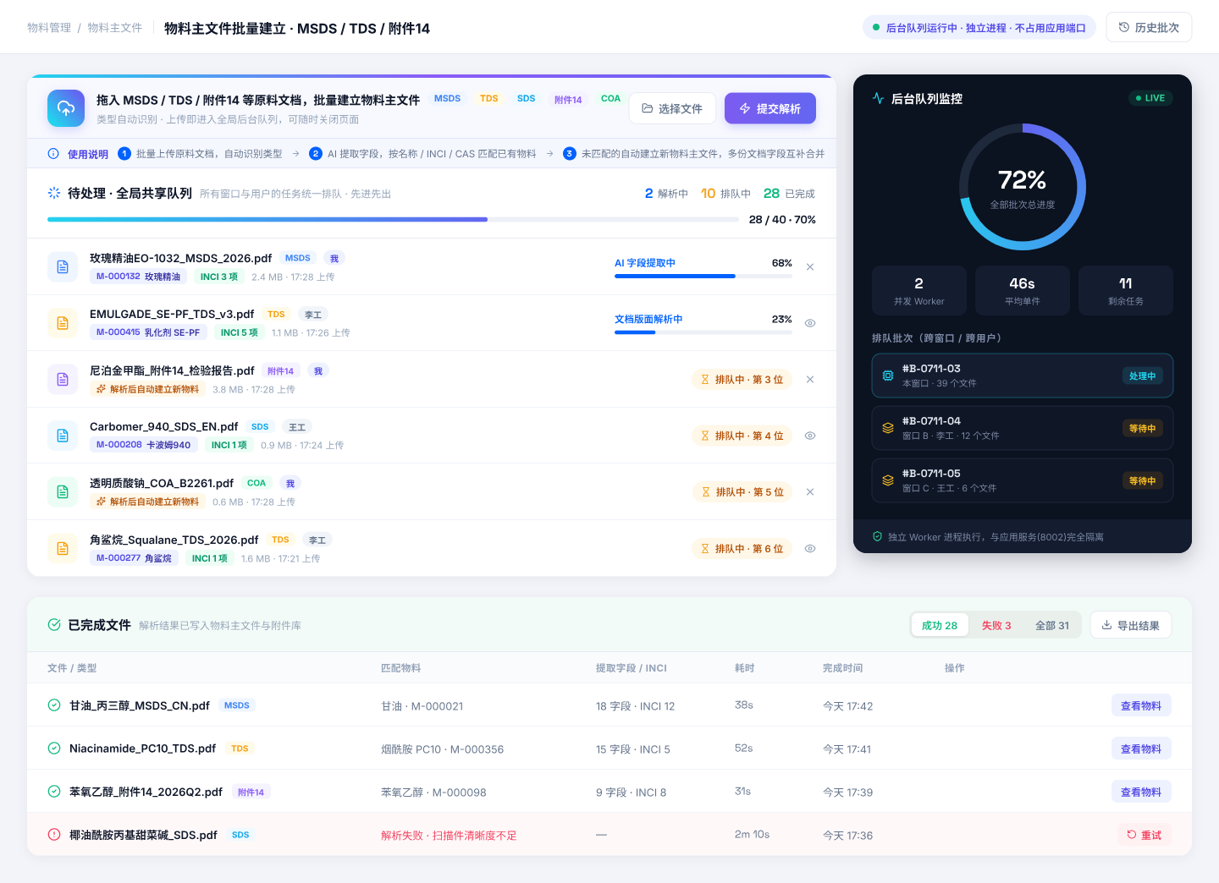The width and height of the screenshot is (1219, 883).
Task: Click 查看物料 for 甘油_丙三醇 row
Action: pos(1141,705)
